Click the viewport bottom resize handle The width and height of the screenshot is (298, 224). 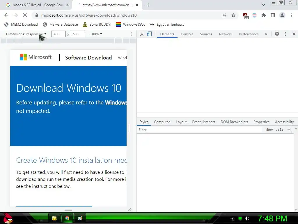tap(68, 209)
